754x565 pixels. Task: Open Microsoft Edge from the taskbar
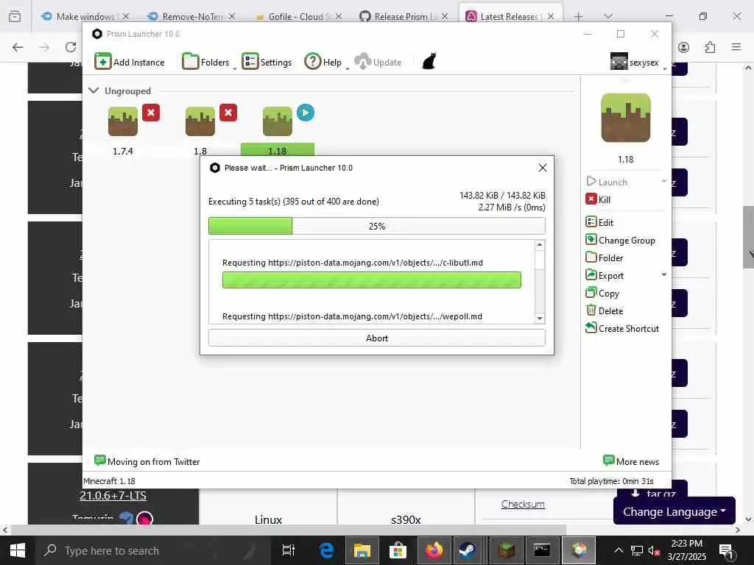(x=326, y=550)
